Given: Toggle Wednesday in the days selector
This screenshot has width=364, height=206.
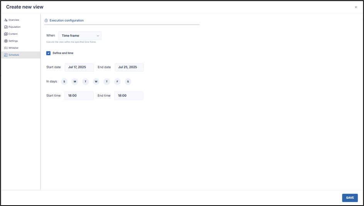Looking at the screenshot, I should 96,81.
